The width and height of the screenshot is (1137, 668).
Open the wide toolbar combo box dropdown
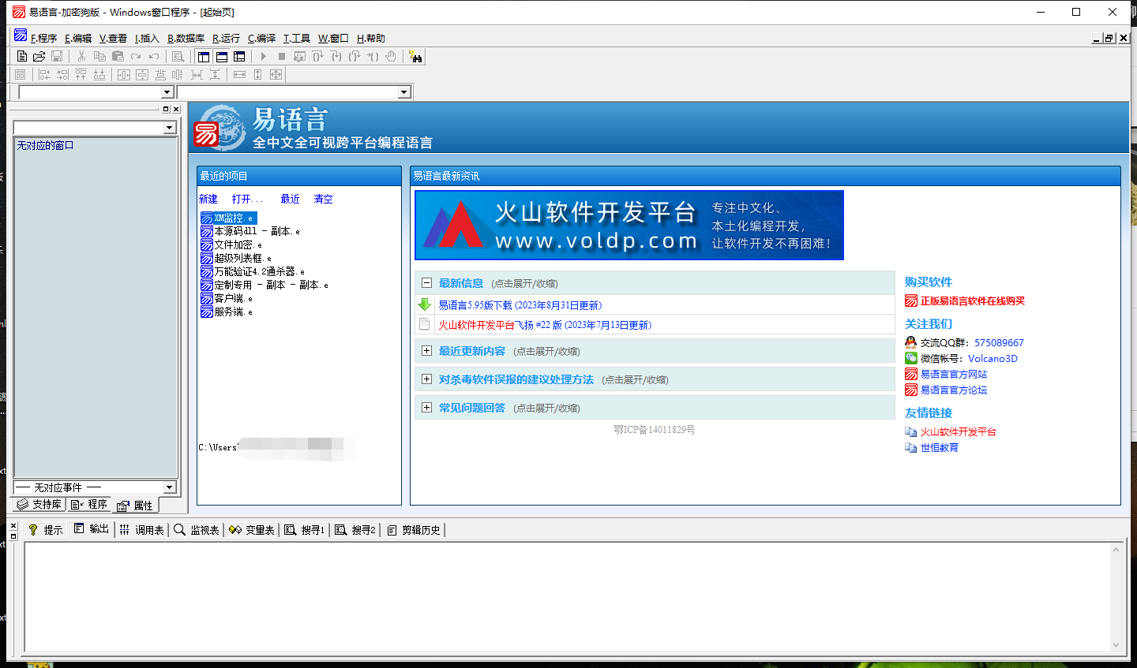(x=404, y=92)
